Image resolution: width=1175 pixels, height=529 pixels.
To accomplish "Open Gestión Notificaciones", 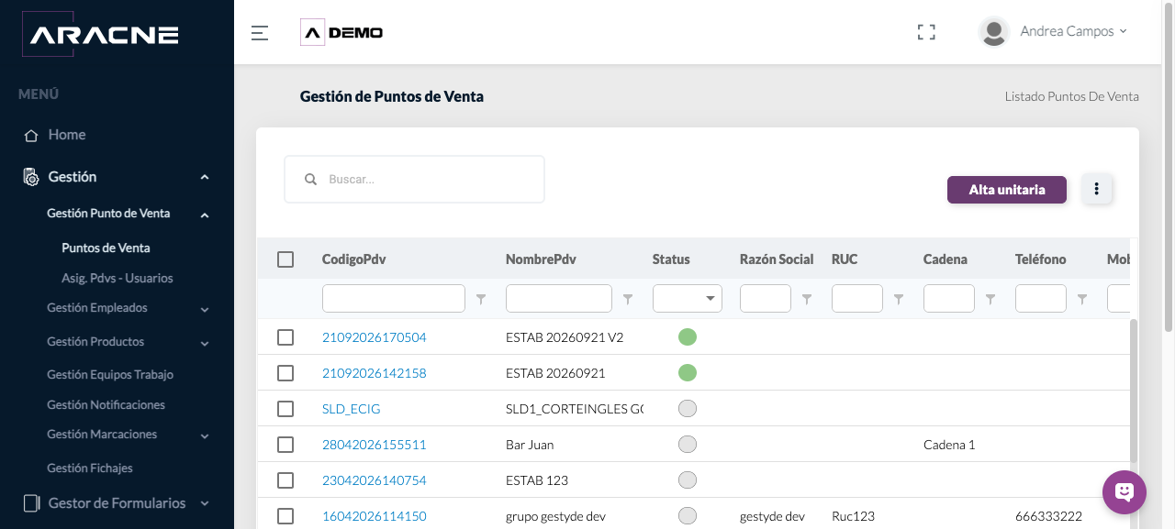I will point(106,405).
